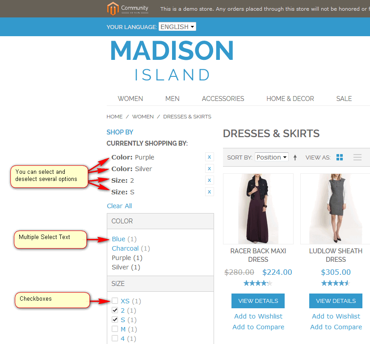
Task: Click Racer Back Maxi Dress star rating
Action: coord(258,283)
